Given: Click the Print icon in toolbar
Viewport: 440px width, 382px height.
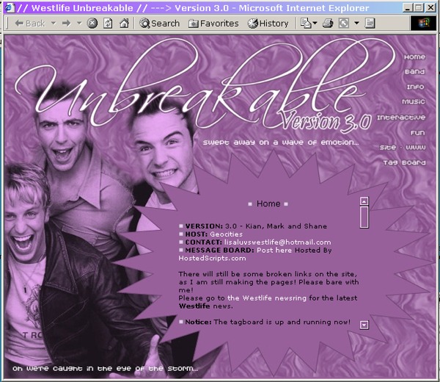Looking at the screenshot, I should click(328, 24).
